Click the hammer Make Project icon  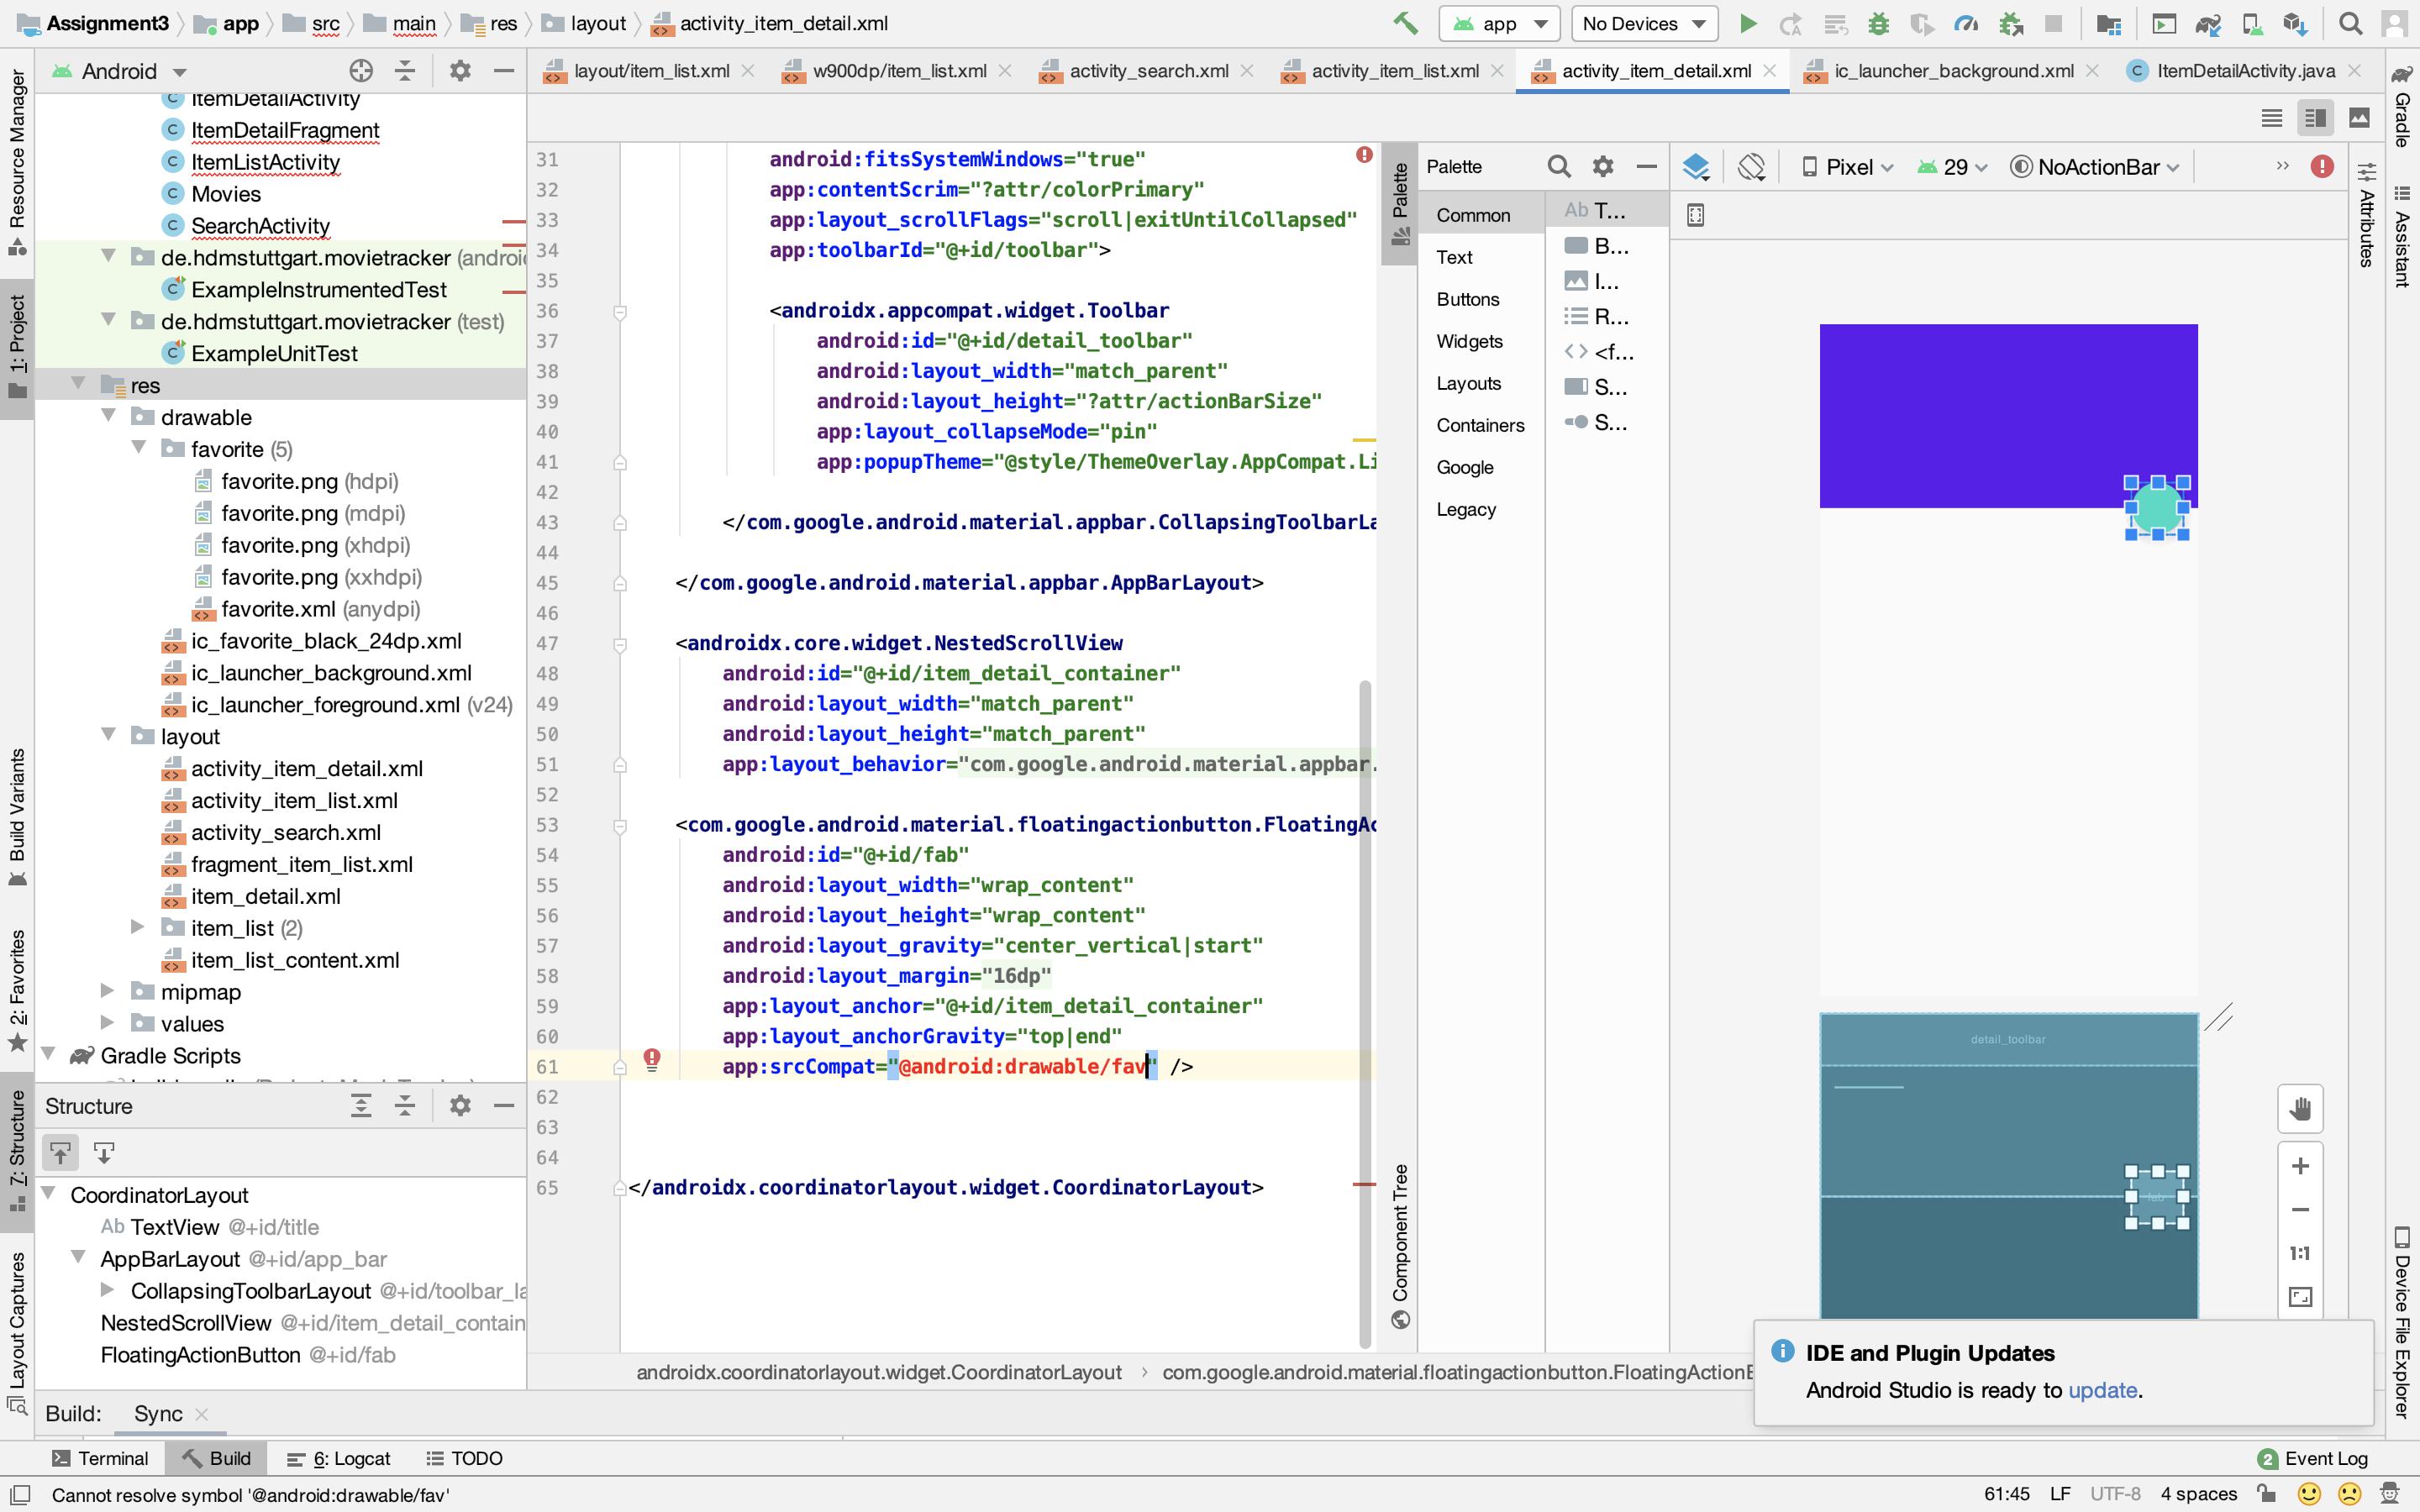coord(1405,23)
